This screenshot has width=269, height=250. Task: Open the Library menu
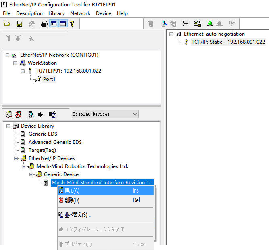click(56, 13)
